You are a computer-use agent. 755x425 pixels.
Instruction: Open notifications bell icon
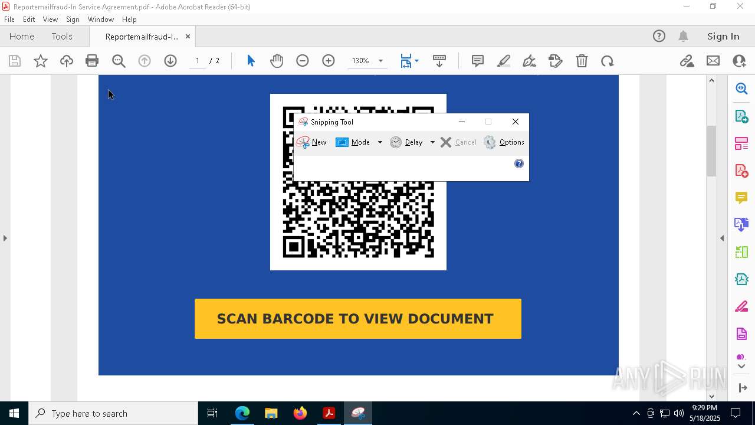pos(684,36)
